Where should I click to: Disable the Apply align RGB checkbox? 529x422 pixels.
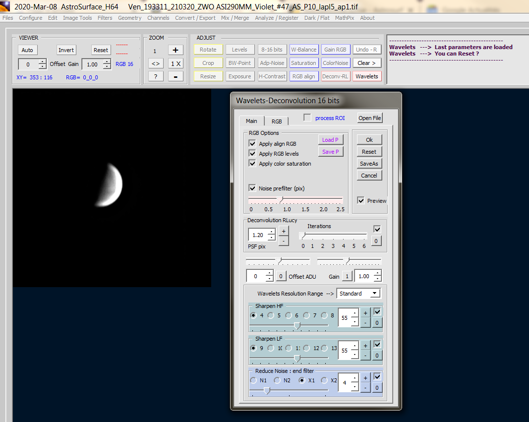tap(252, 143)
